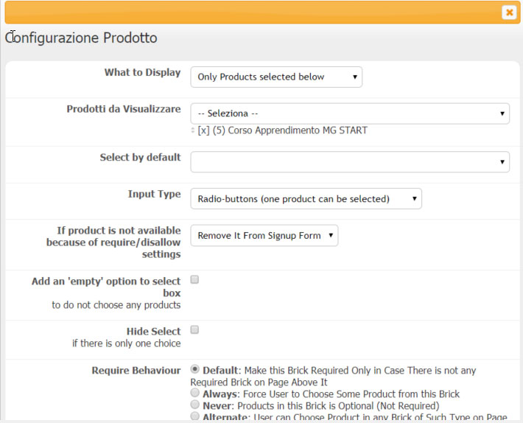Screen dimensions: 523x423
Task: Remove product with the [x] link
Action: click(x=203, y=130)
